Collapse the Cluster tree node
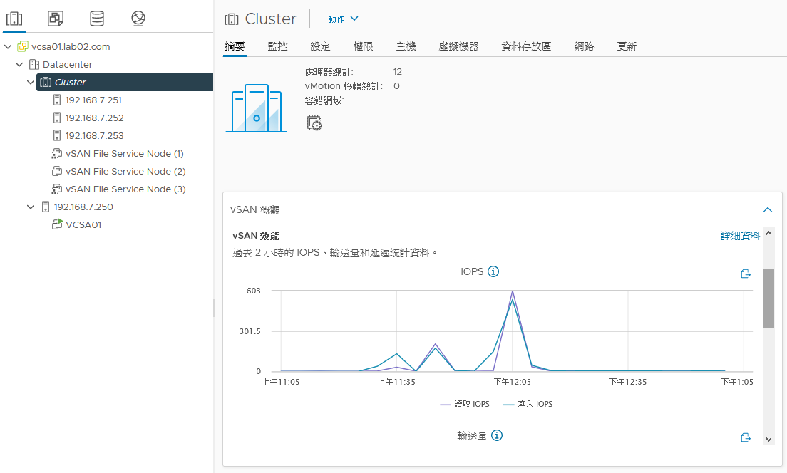 (x=31, y=82)
